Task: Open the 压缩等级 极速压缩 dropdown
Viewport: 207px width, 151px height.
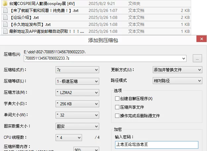Action: tap(77, 81)
